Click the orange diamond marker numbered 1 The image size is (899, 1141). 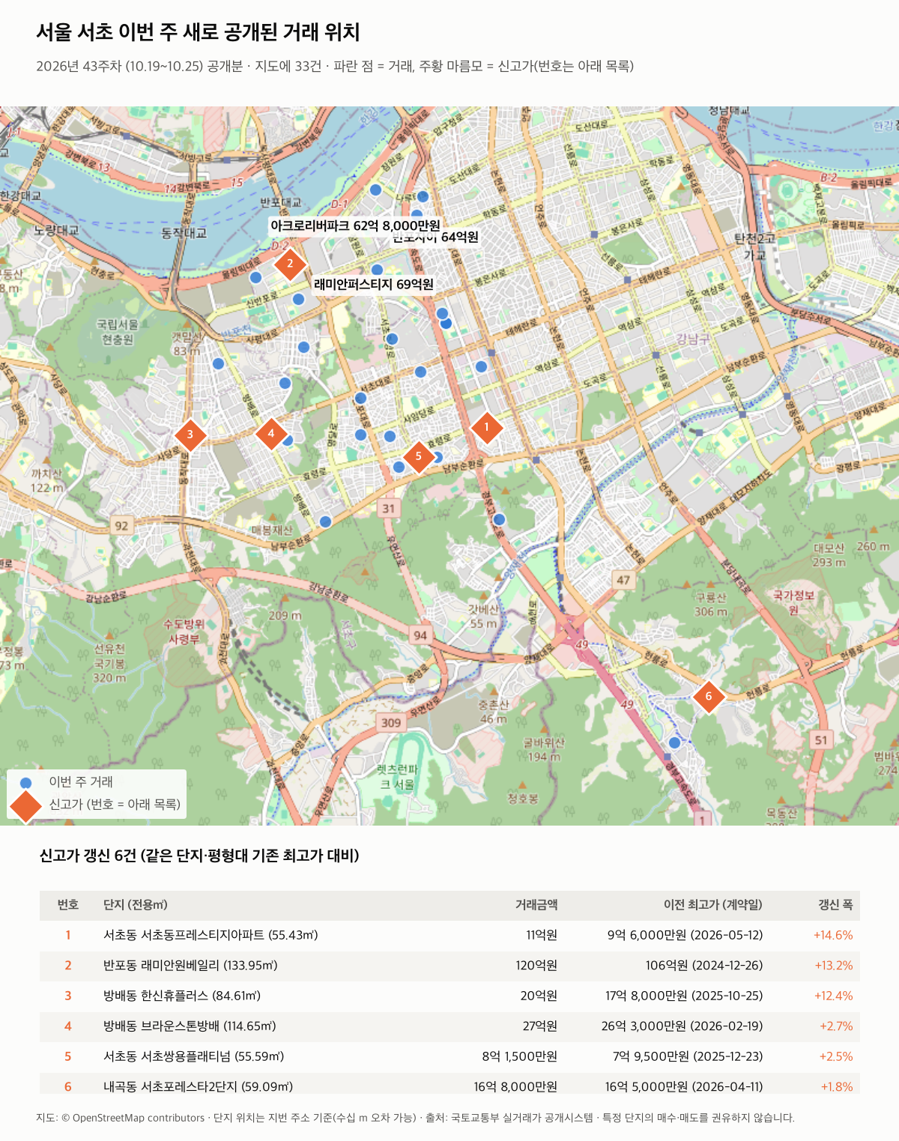coord(486,428)
